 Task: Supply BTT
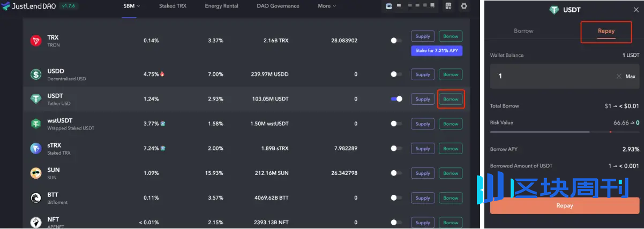[x=423, y=198]
